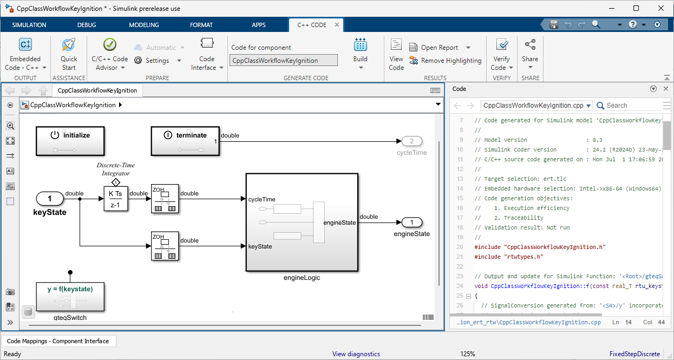This screenshot has width=674, height=360.
Task: Select the Zoom tool in the canvas palette
Action: [10, 126]
